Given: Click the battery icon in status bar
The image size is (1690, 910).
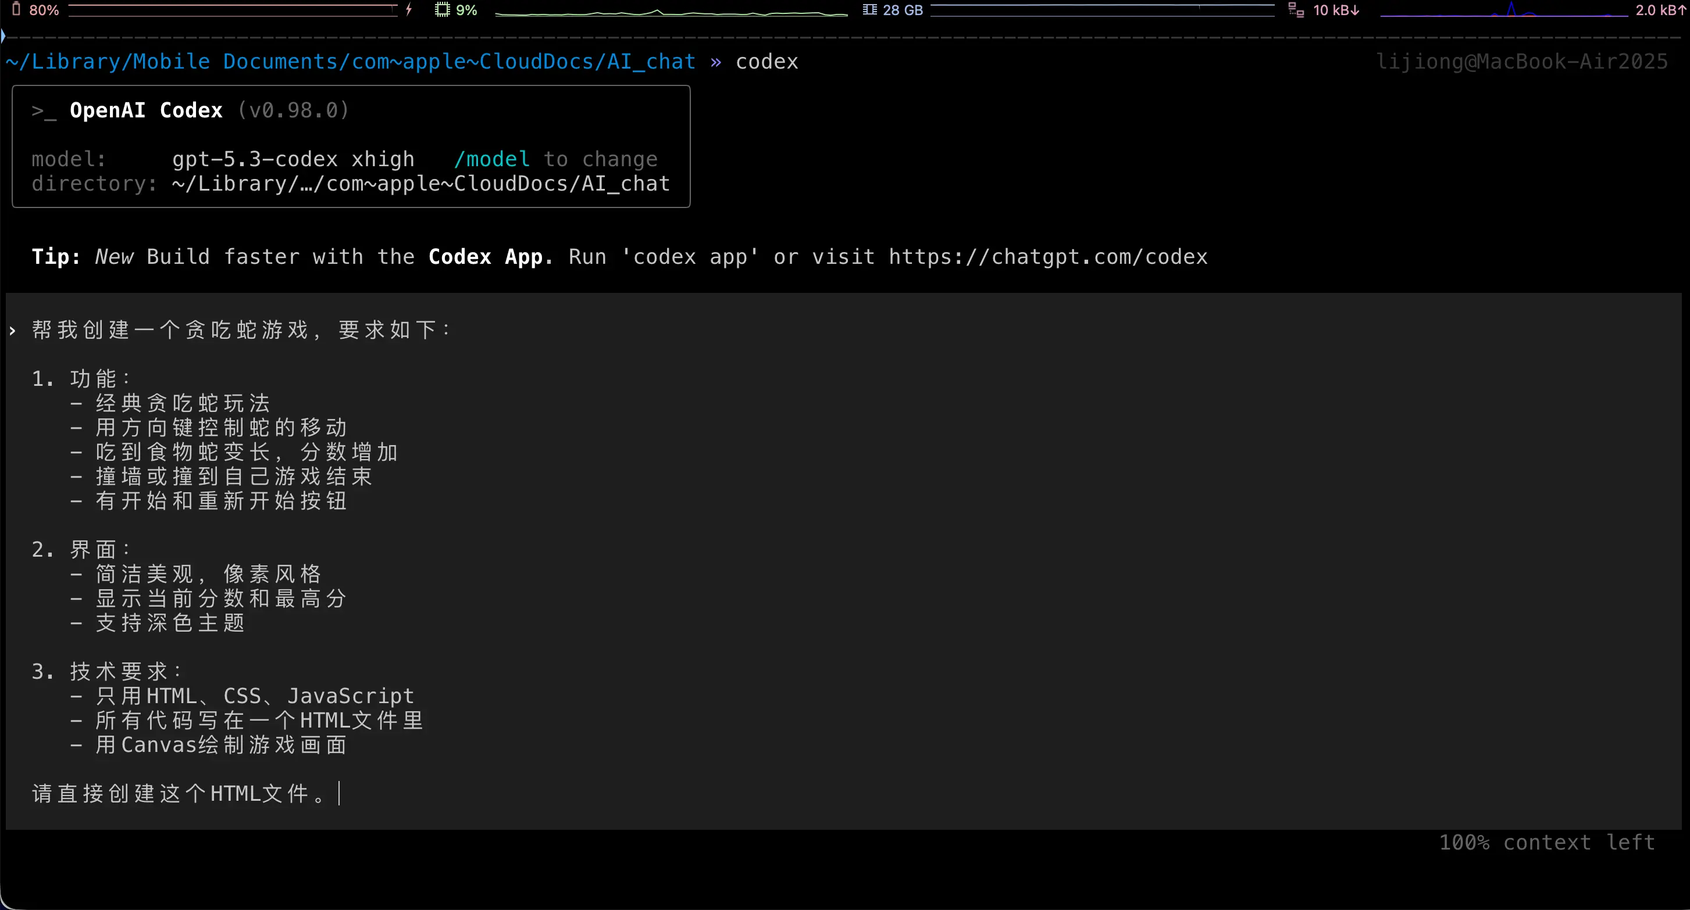Looking at the screenshot, I should pyautogui.click(x=16, y=9).
